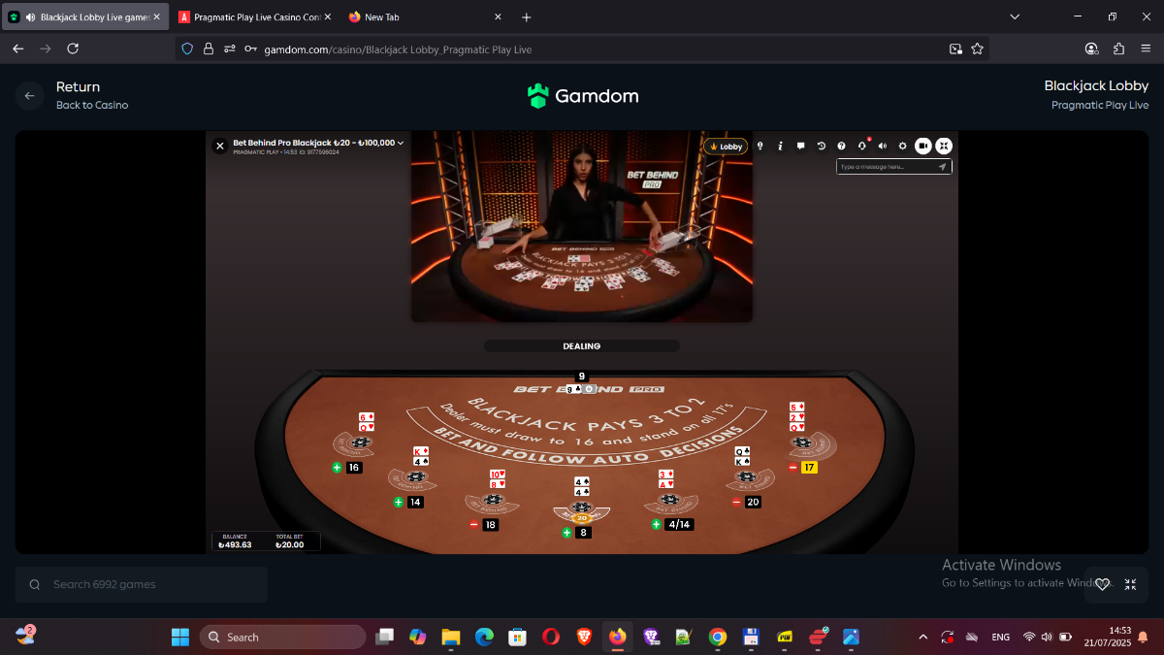Click the address bar URL gamdom.com
Image resolution: width=1164 pixels, height=655 pixels.
(x=398, y=49)
